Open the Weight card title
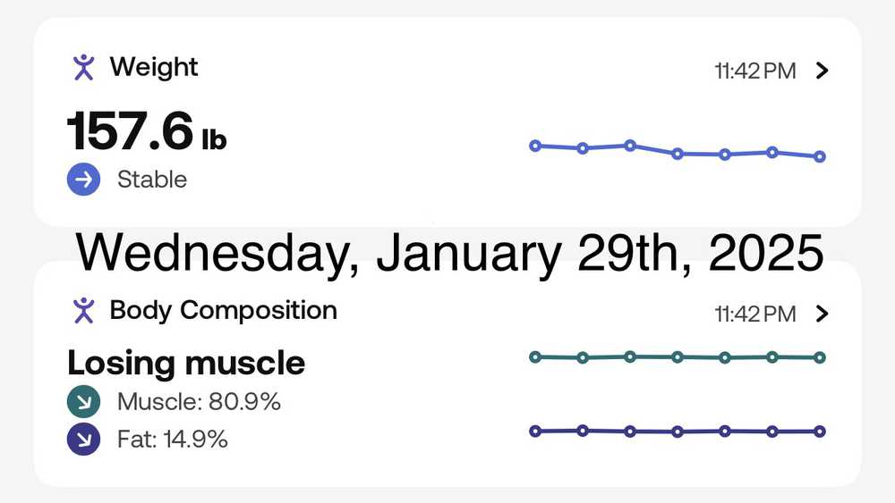The height and width of the screenshot is (503, 895). (x=154, y=67)
